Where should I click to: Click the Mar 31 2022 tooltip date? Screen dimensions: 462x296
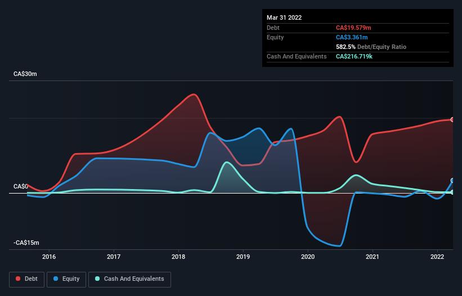coord(284,17)
